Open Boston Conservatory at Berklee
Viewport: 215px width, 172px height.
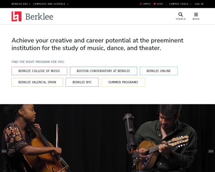click(104, 71)
